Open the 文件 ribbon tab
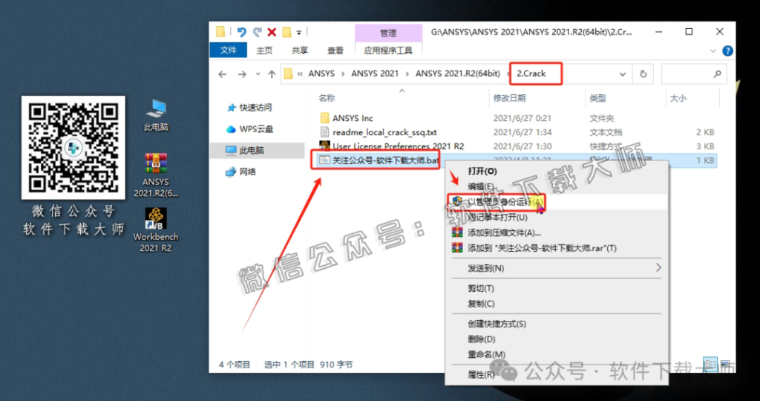760x401 pixels. pyautogui.click(x=229, y=50)
